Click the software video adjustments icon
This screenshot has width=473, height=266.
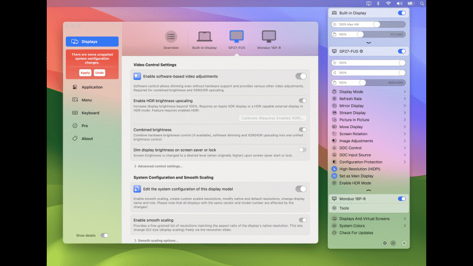click(137, 76)
